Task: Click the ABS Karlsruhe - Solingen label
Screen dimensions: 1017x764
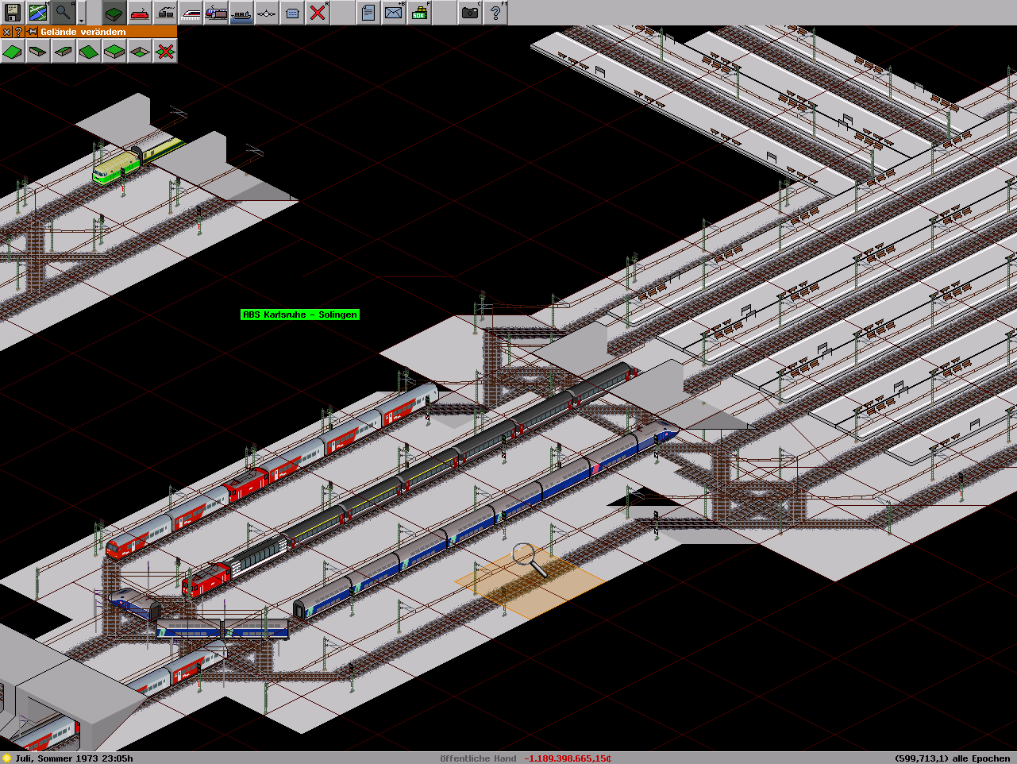Action: pos(299,314)
